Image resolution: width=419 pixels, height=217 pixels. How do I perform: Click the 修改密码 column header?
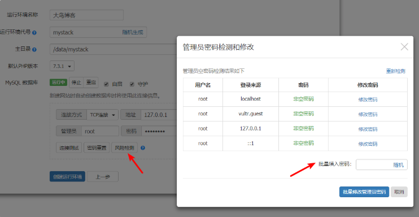[368, 85]
